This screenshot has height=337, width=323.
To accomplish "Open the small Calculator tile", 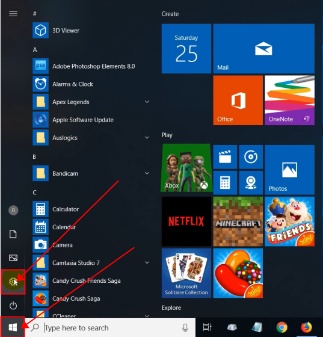I will [x=225, y=183].
